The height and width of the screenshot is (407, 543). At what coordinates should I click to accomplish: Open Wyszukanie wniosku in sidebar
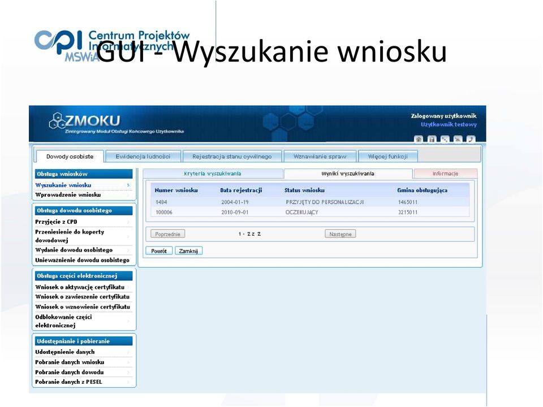[63, 185]
